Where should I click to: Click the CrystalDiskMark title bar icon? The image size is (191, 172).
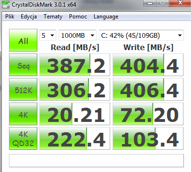coord(5,4)
